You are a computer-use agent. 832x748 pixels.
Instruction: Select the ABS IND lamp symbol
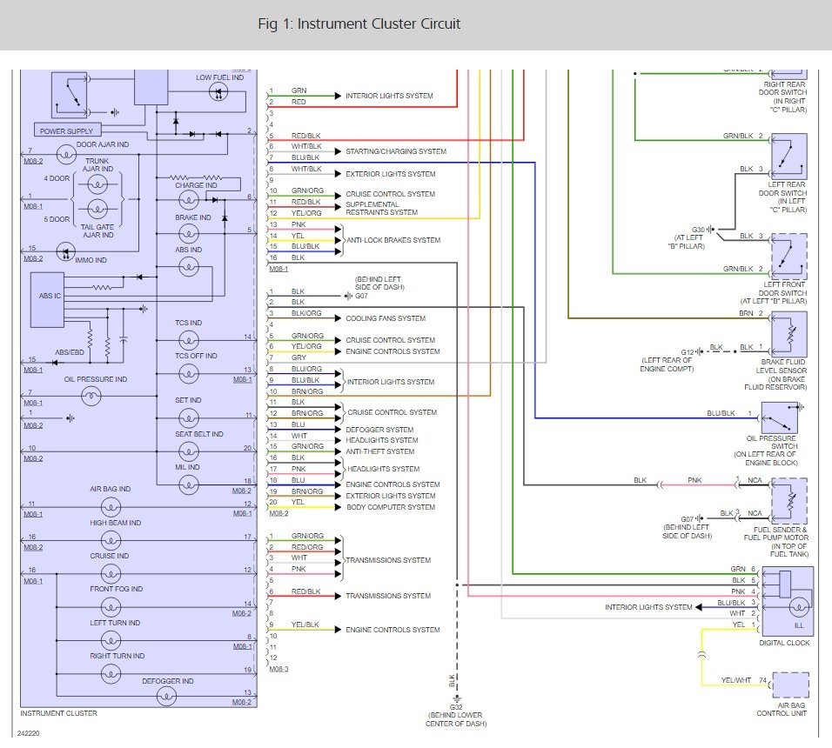coord(188,266)
